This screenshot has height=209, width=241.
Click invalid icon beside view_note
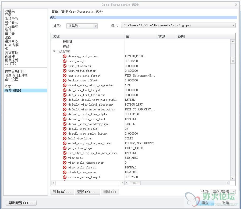pyautogui.click(x=65, y=158)
